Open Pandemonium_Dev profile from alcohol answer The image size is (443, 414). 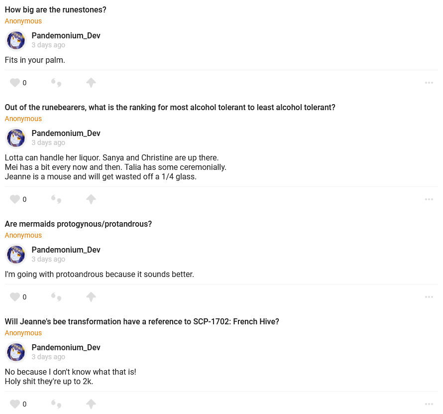pyautogui.click(x=66, y=133)
